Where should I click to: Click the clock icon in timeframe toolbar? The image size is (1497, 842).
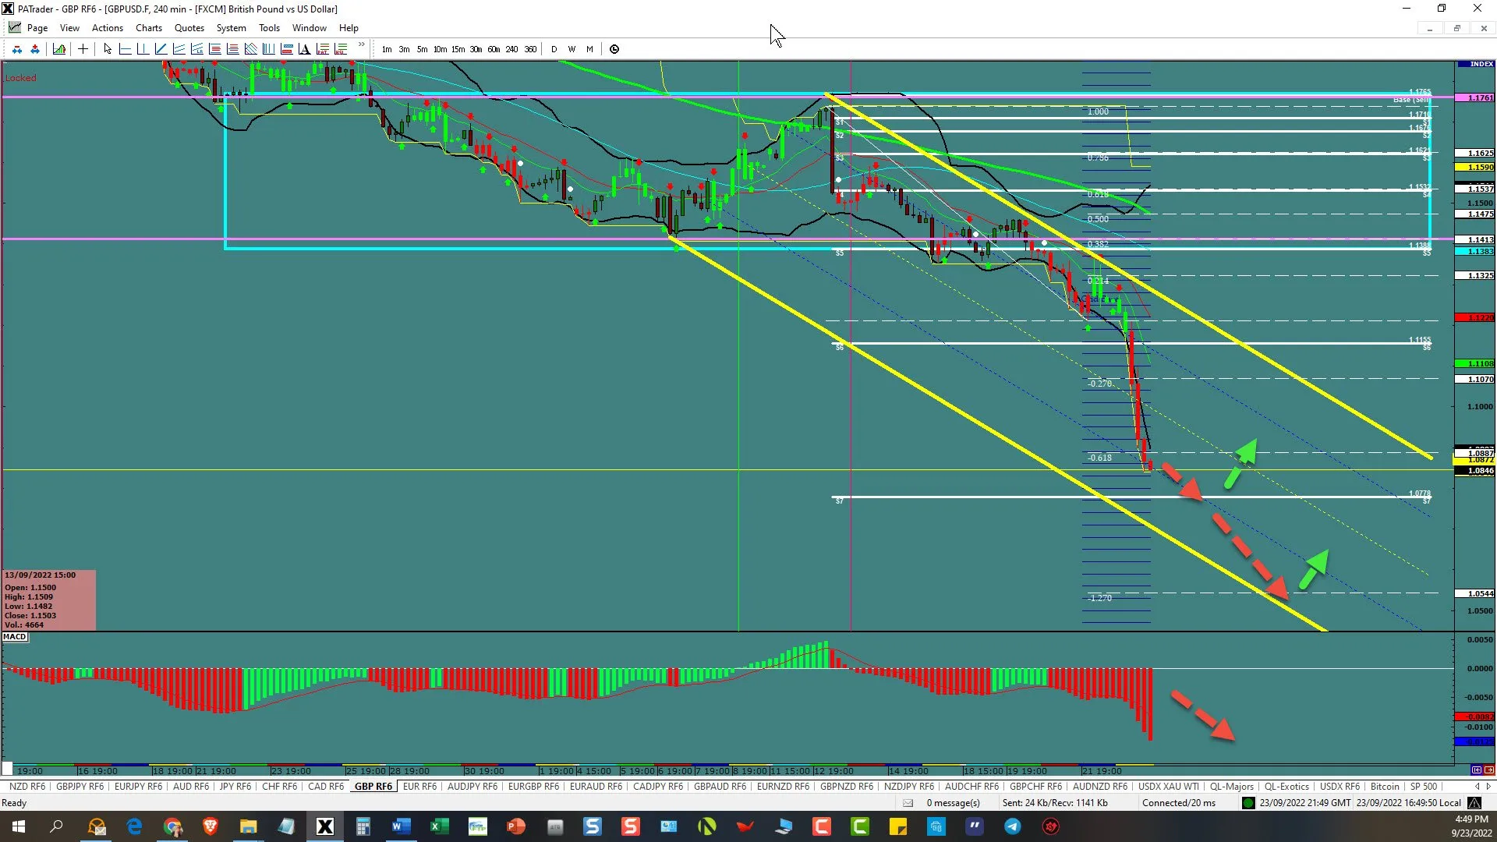click(614, 49)
